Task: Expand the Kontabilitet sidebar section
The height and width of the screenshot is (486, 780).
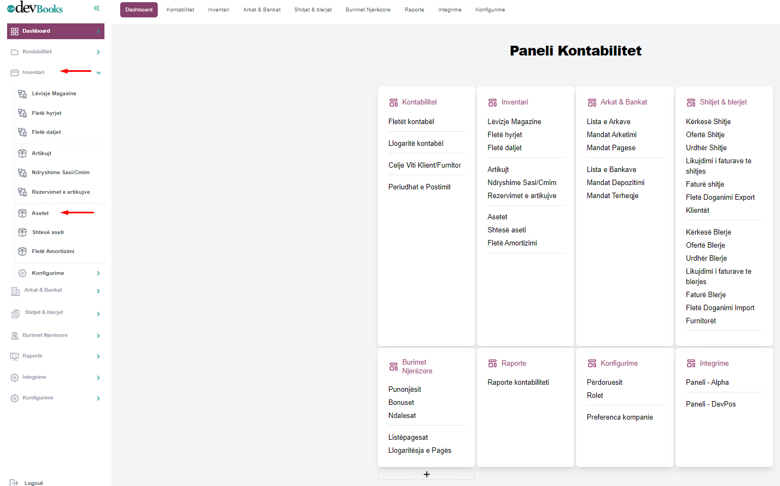Action: 98,52
